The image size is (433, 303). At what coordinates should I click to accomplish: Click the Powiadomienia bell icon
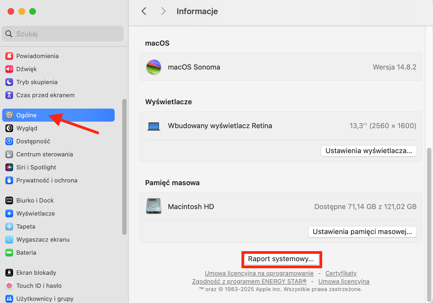(x=9, y=56)
